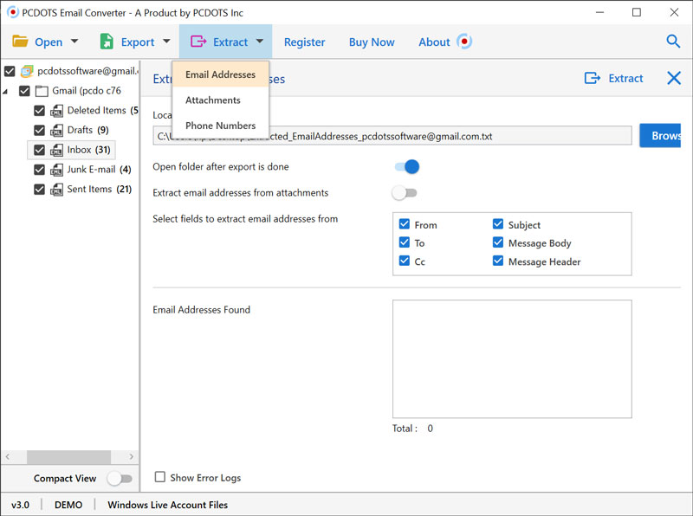Turn off Open folder after export toggle
Screen dimensions: 693x516
click(406, 166)
